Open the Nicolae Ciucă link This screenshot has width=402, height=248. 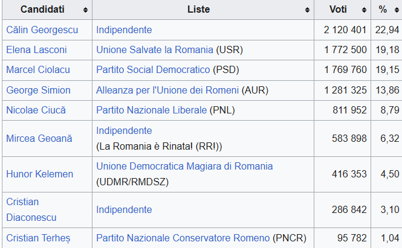(x=36, y=110)
